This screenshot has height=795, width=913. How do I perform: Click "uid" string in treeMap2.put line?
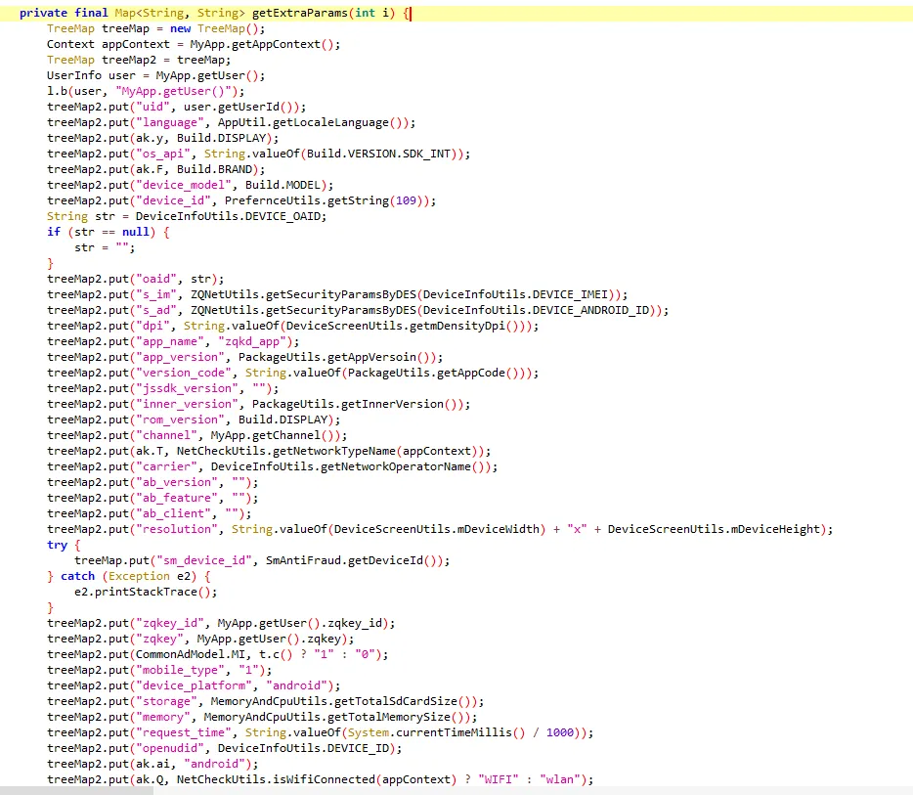tap(152, 107)
